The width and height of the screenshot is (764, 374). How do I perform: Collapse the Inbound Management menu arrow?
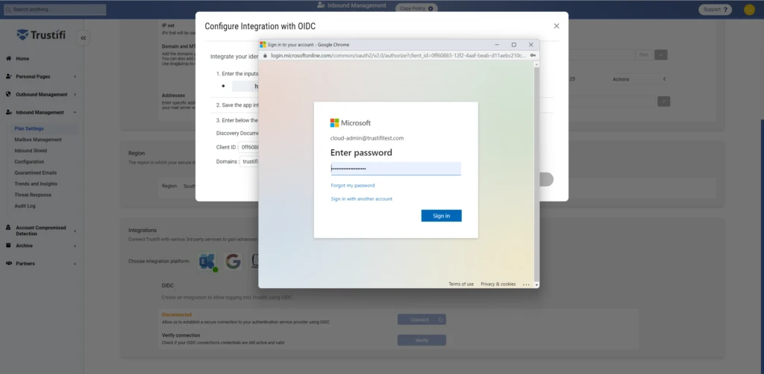click(x=75, y=112)
